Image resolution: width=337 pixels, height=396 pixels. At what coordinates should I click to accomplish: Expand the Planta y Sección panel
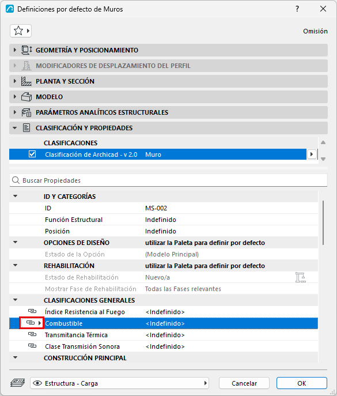point(15,81)
